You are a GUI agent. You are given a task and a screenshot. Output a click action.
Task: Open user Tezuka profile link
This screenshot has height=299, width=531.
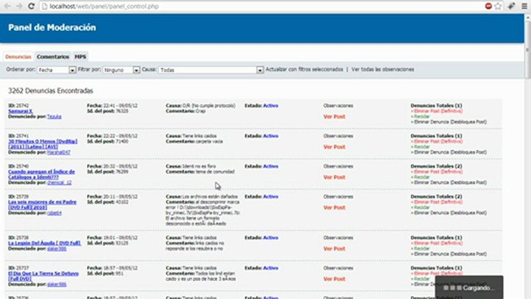tap(54, 117)
